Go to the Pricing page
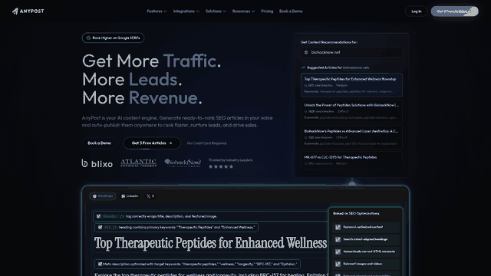This screenshot has height=276, width=491. (267, 11)
